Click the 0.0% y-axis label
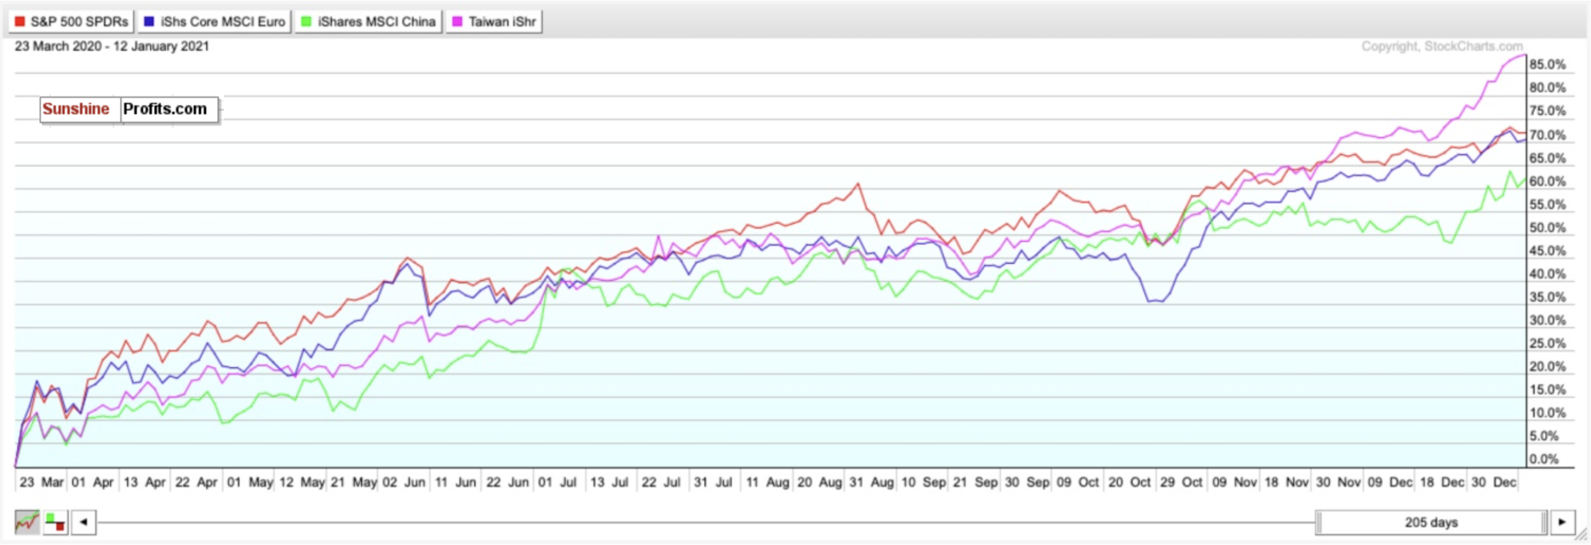1591x545 pixels. (x=1544, y=460)
